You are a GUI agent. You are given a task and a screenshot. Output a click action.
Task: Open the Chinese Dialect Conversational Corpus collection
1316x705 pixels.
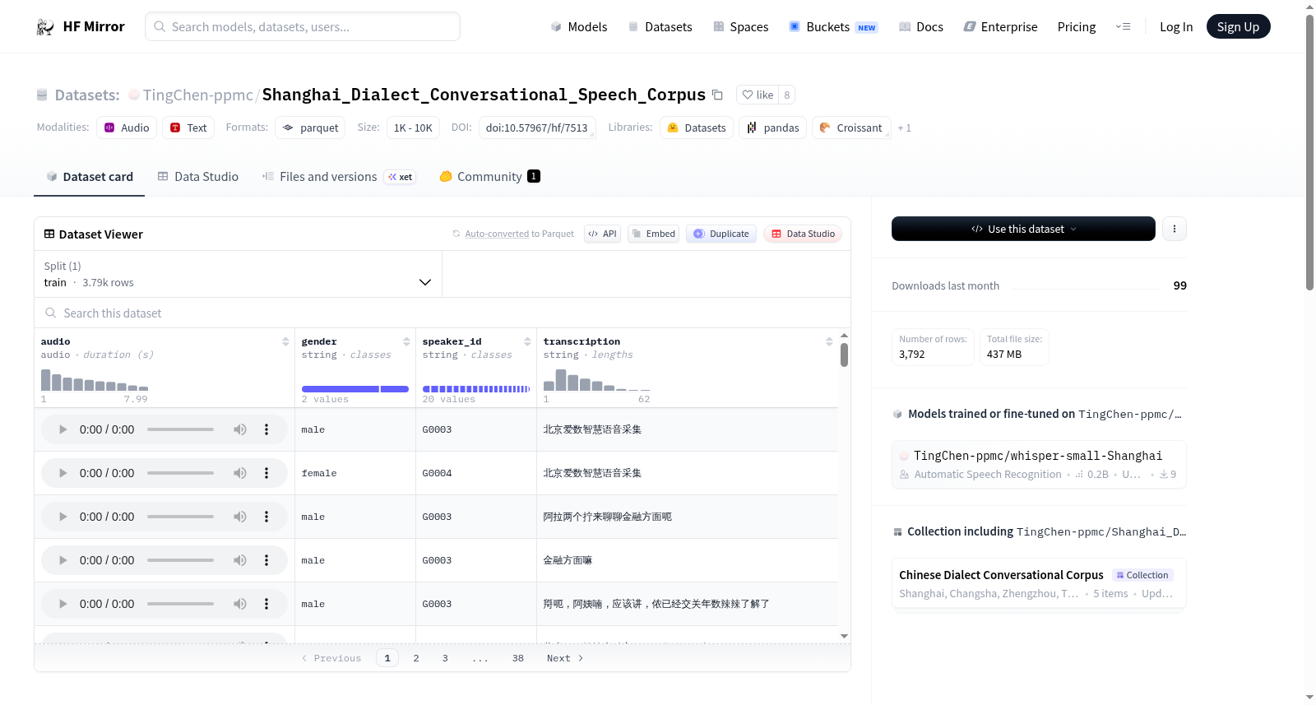1039,584
